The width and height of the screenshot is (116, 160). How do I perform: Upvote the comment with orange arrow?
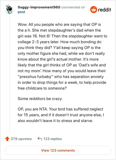click(x=7, y=139)
